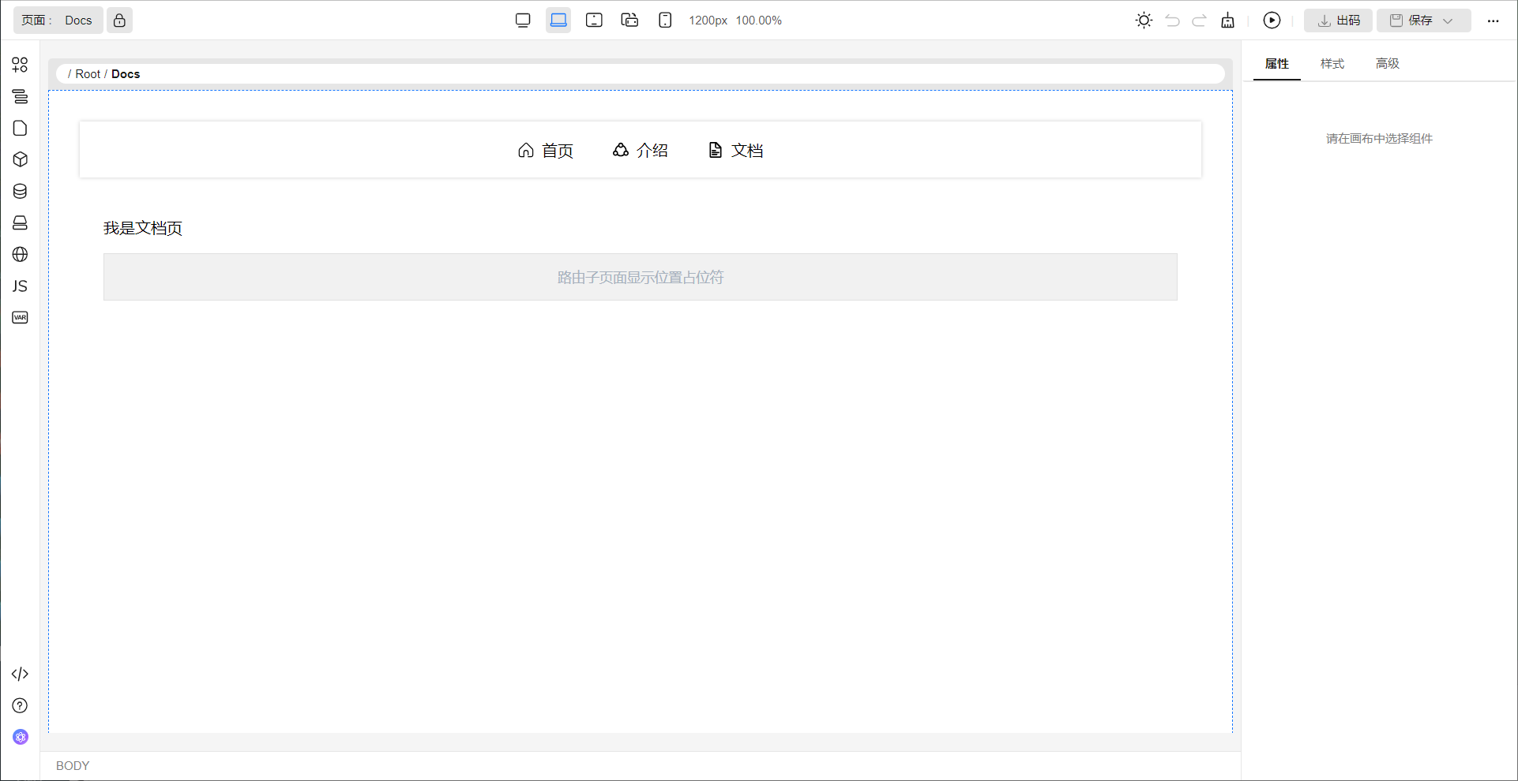
Task: Switch canvas to tablet view
Action: pyautogui.click(x=594, y=21)
